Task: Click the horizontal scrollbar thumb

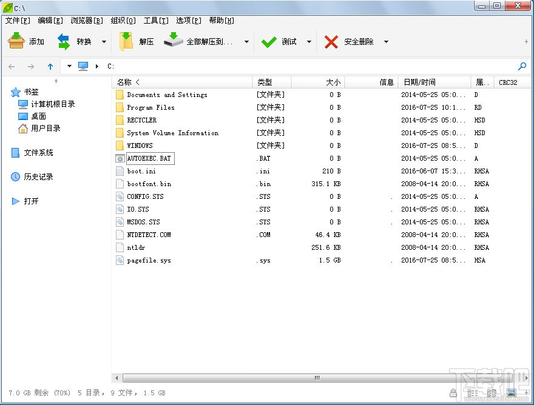Action: pos(317,378)
